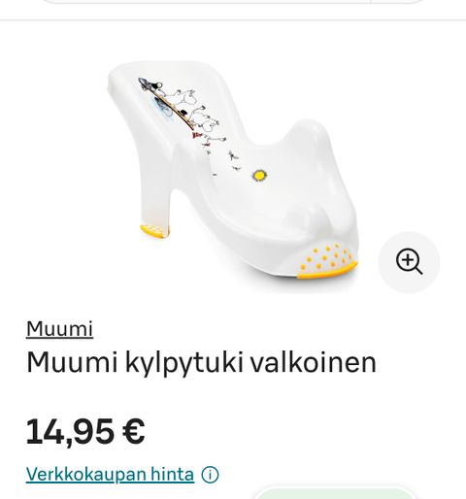Click the search bar's right-end button segment

(x=398, y=1)
